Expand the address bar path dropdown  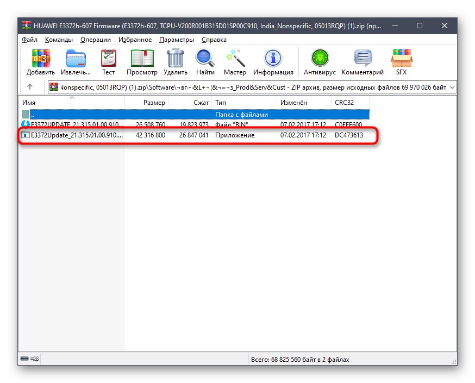tap(452, 87)
